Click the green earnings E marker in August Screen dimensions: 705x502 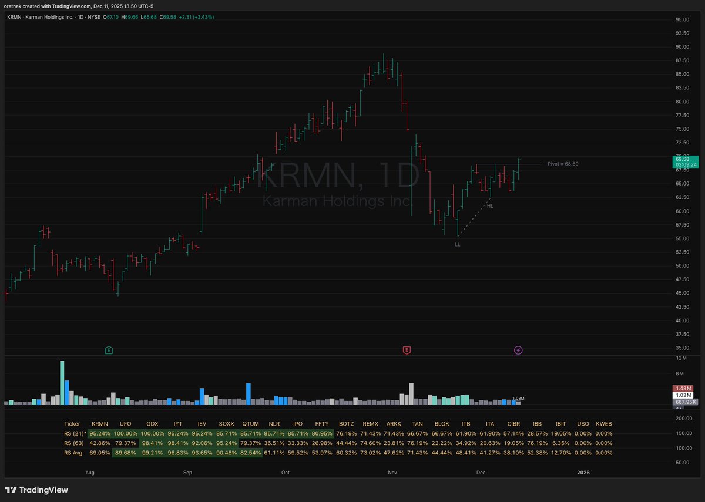[x=109, y=350]
